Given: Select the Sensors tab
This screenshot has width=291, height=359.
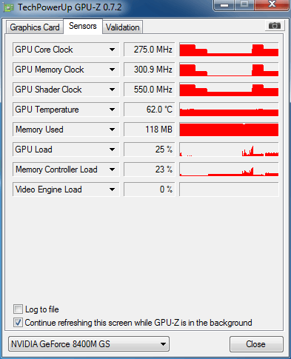Looking at the screenshot, I should tap(83, 26).
